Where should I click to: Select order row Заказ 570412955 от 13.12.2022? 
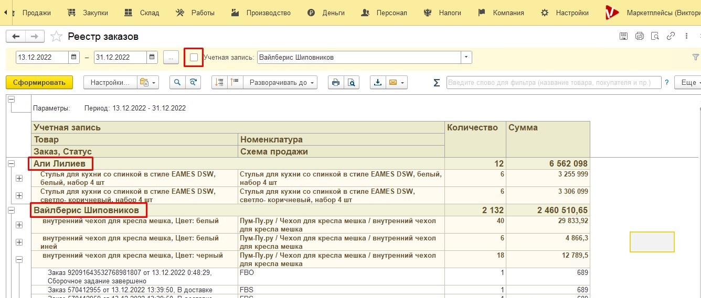(x=135, y=290)
